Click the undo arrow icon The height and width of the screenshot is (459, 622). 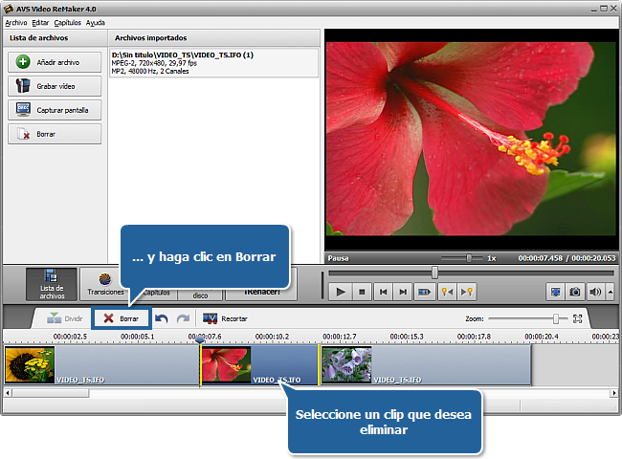(x=163, y=318)
